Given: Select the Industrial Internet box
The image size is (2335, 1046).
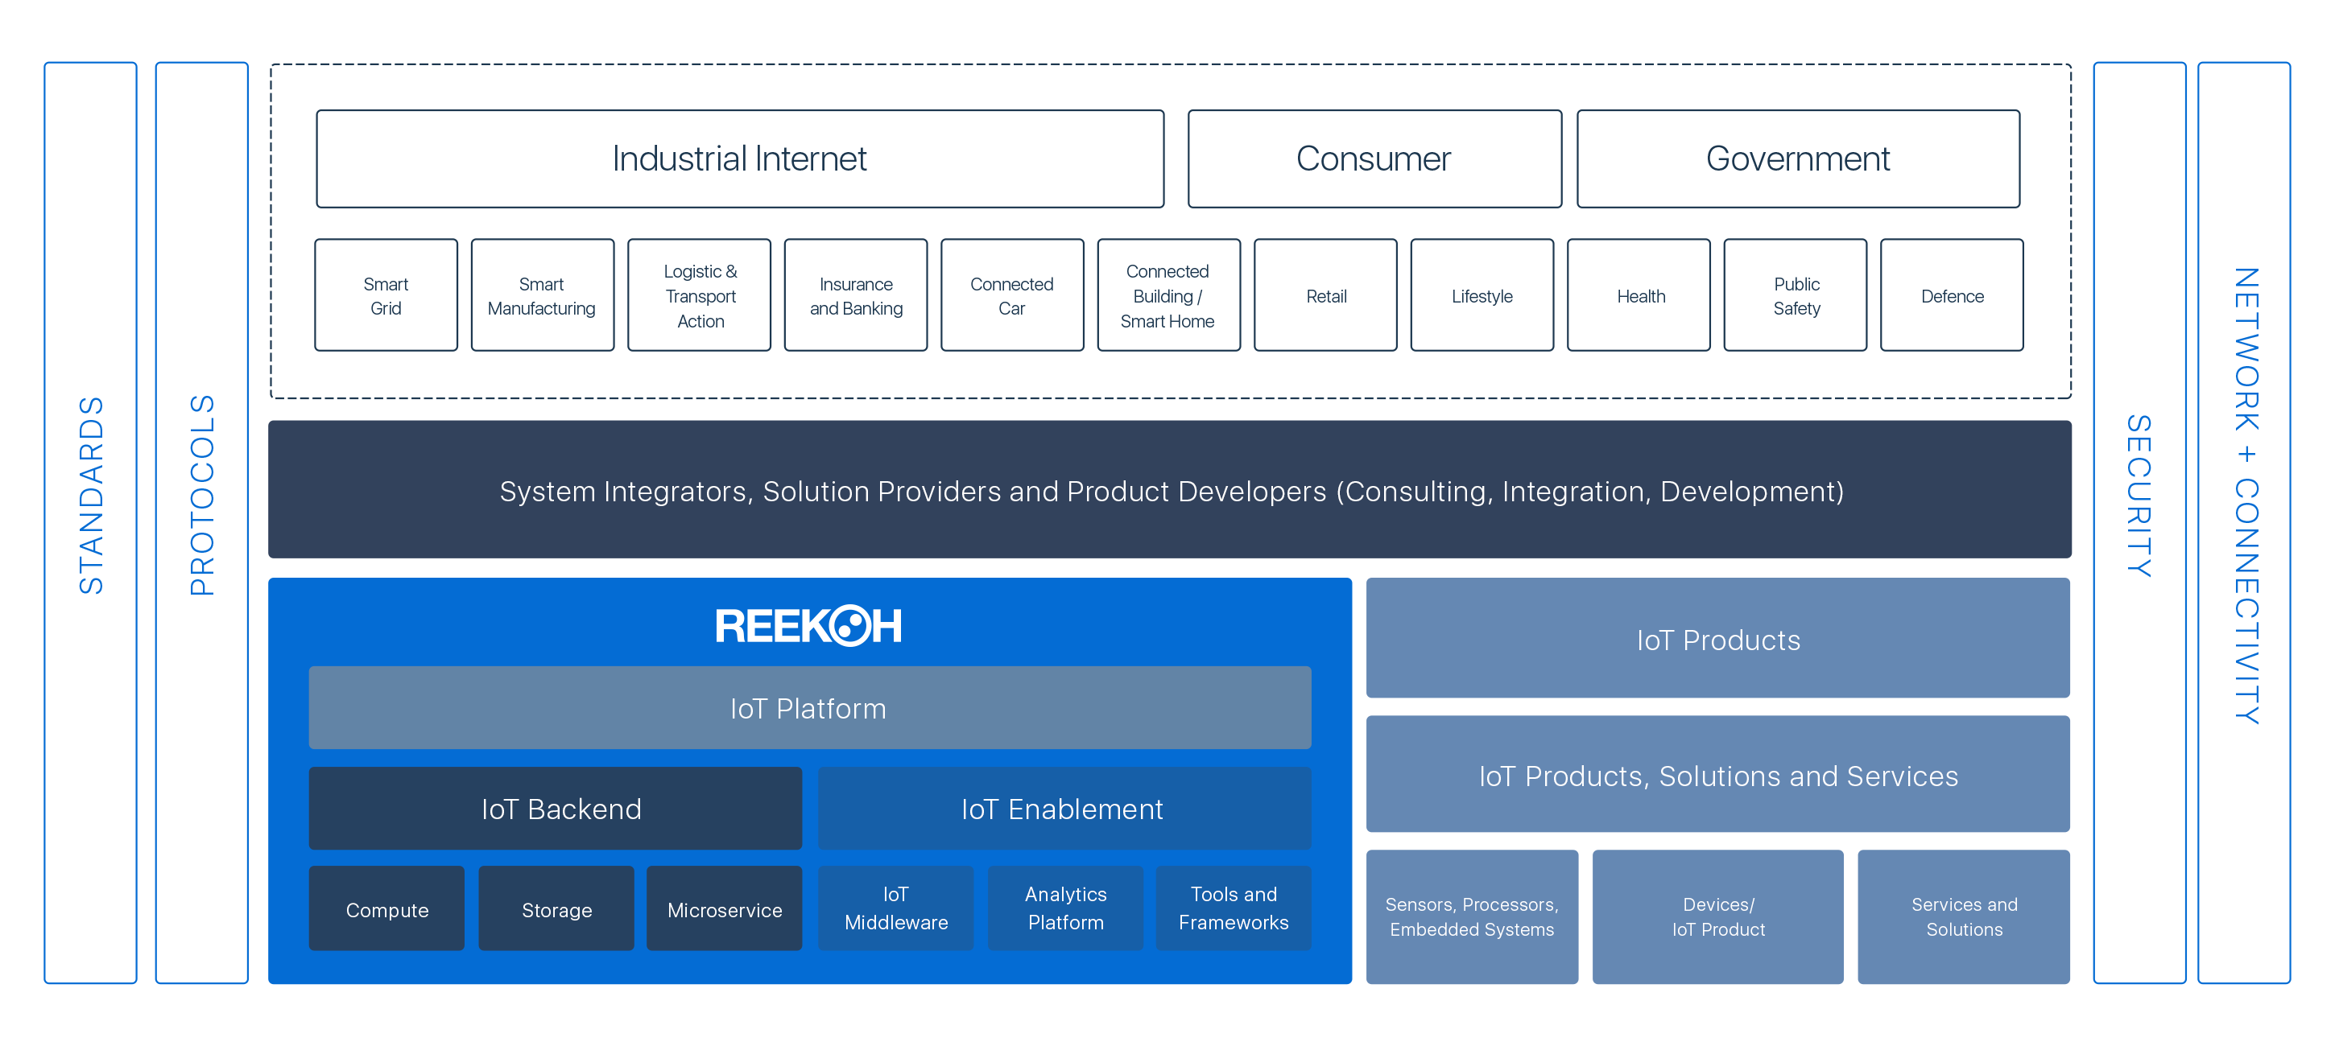Looking at the screenshot, I should pos(739,159).
